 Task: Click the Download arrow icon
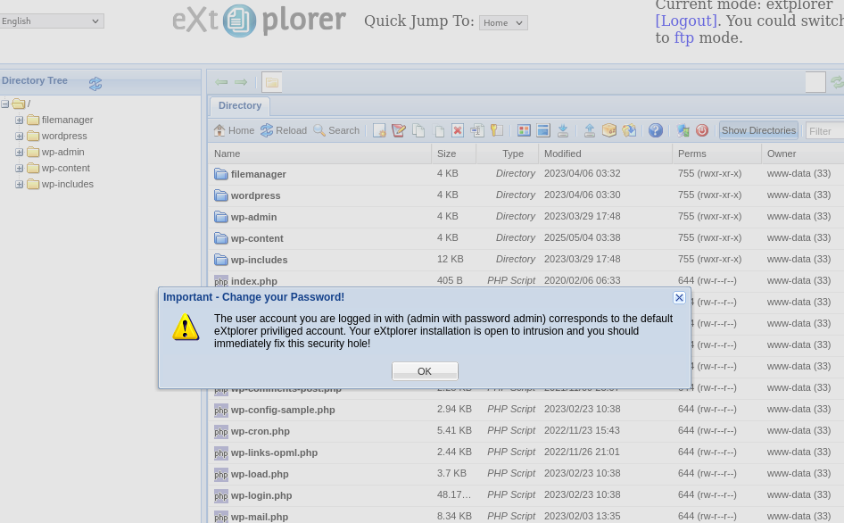562,131
